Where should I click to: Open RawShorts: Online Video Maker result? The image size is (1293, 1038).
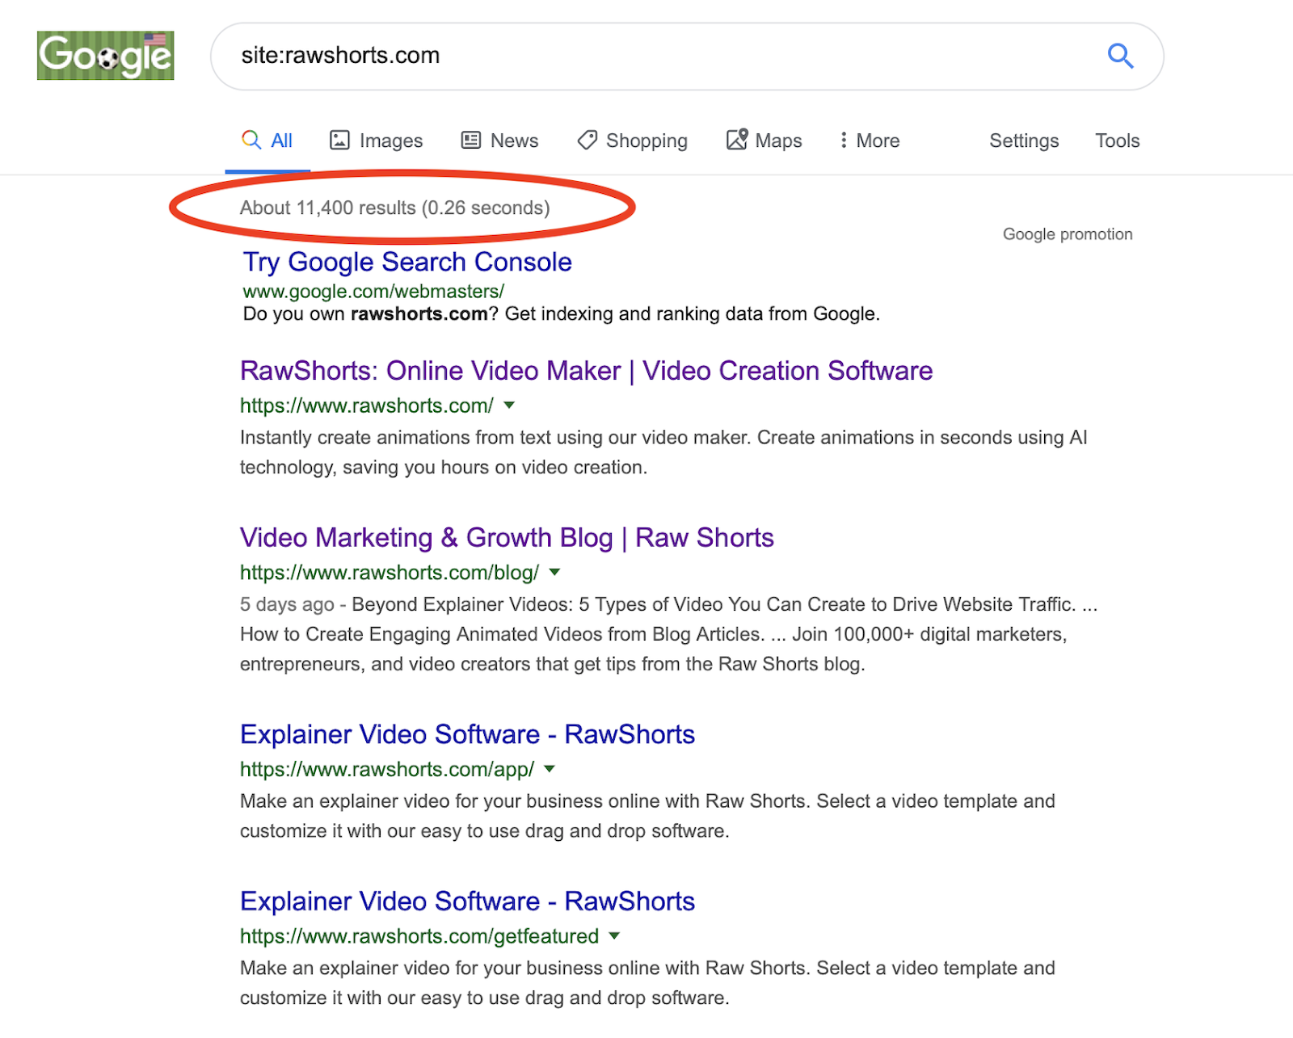click(x=586, y=371)
